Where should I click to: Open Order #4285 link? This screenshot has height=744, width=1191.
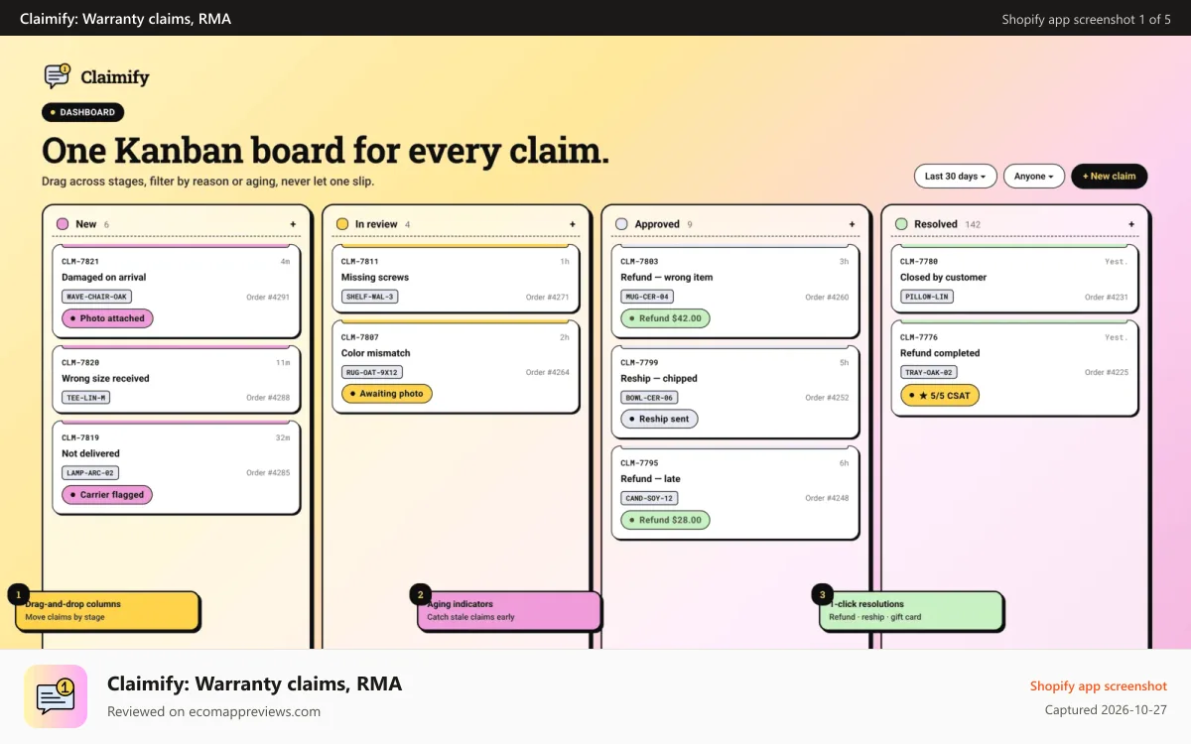click(268, 473)
